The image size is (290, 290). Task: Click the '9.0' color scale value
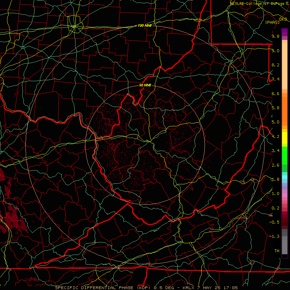pyautogui.click(x=275, y=51)
